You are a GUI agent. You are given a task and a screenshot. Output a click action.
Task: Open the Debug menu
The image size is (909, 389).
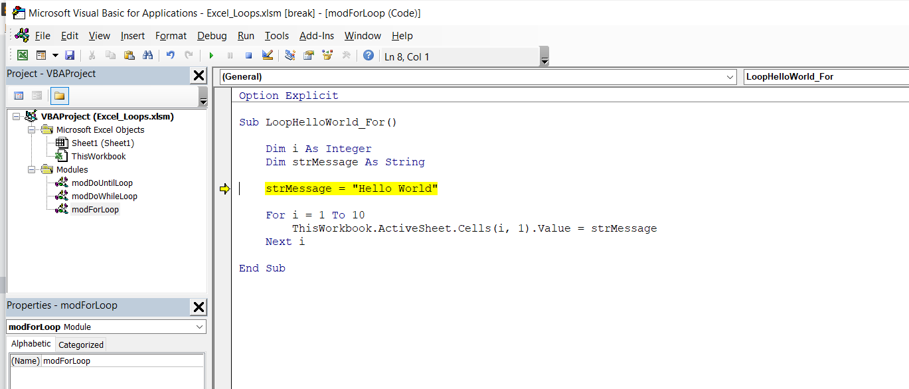tap(212, 36)
